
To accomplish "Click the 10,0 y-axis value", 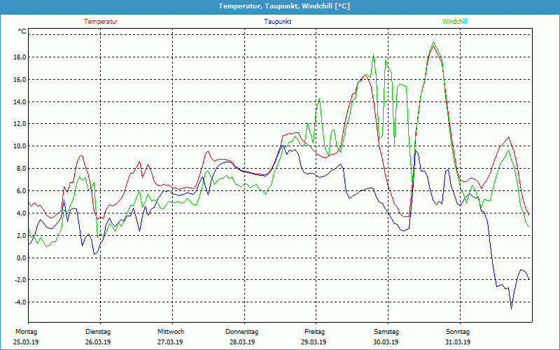I will click(20, 146).
